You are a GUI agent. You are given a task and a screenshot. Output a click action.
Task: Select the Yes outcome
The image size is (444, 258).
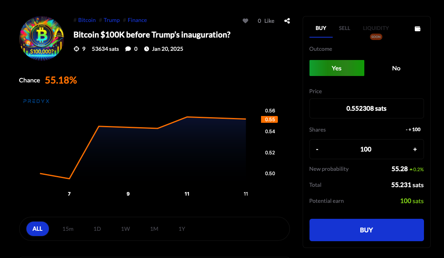pyautogui.click(x=337, y=68)
